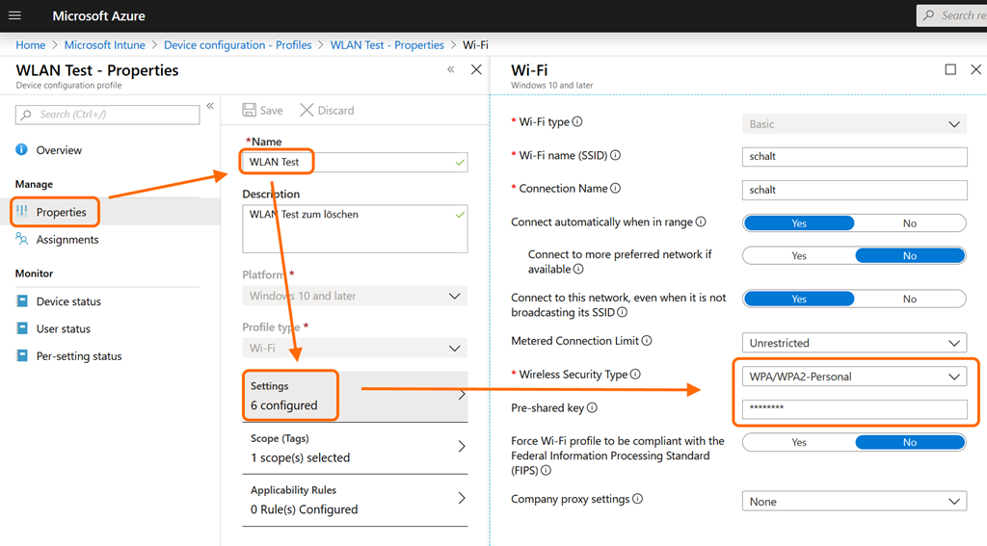
Task: Open the Wireless Security Type dropdown
Action: [x=854, y=377]
